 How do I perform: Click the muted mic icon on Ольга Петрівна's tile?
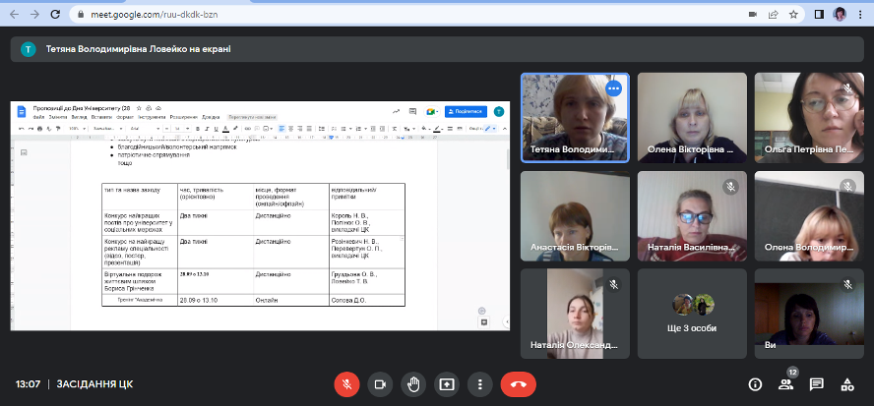point(847,88)
